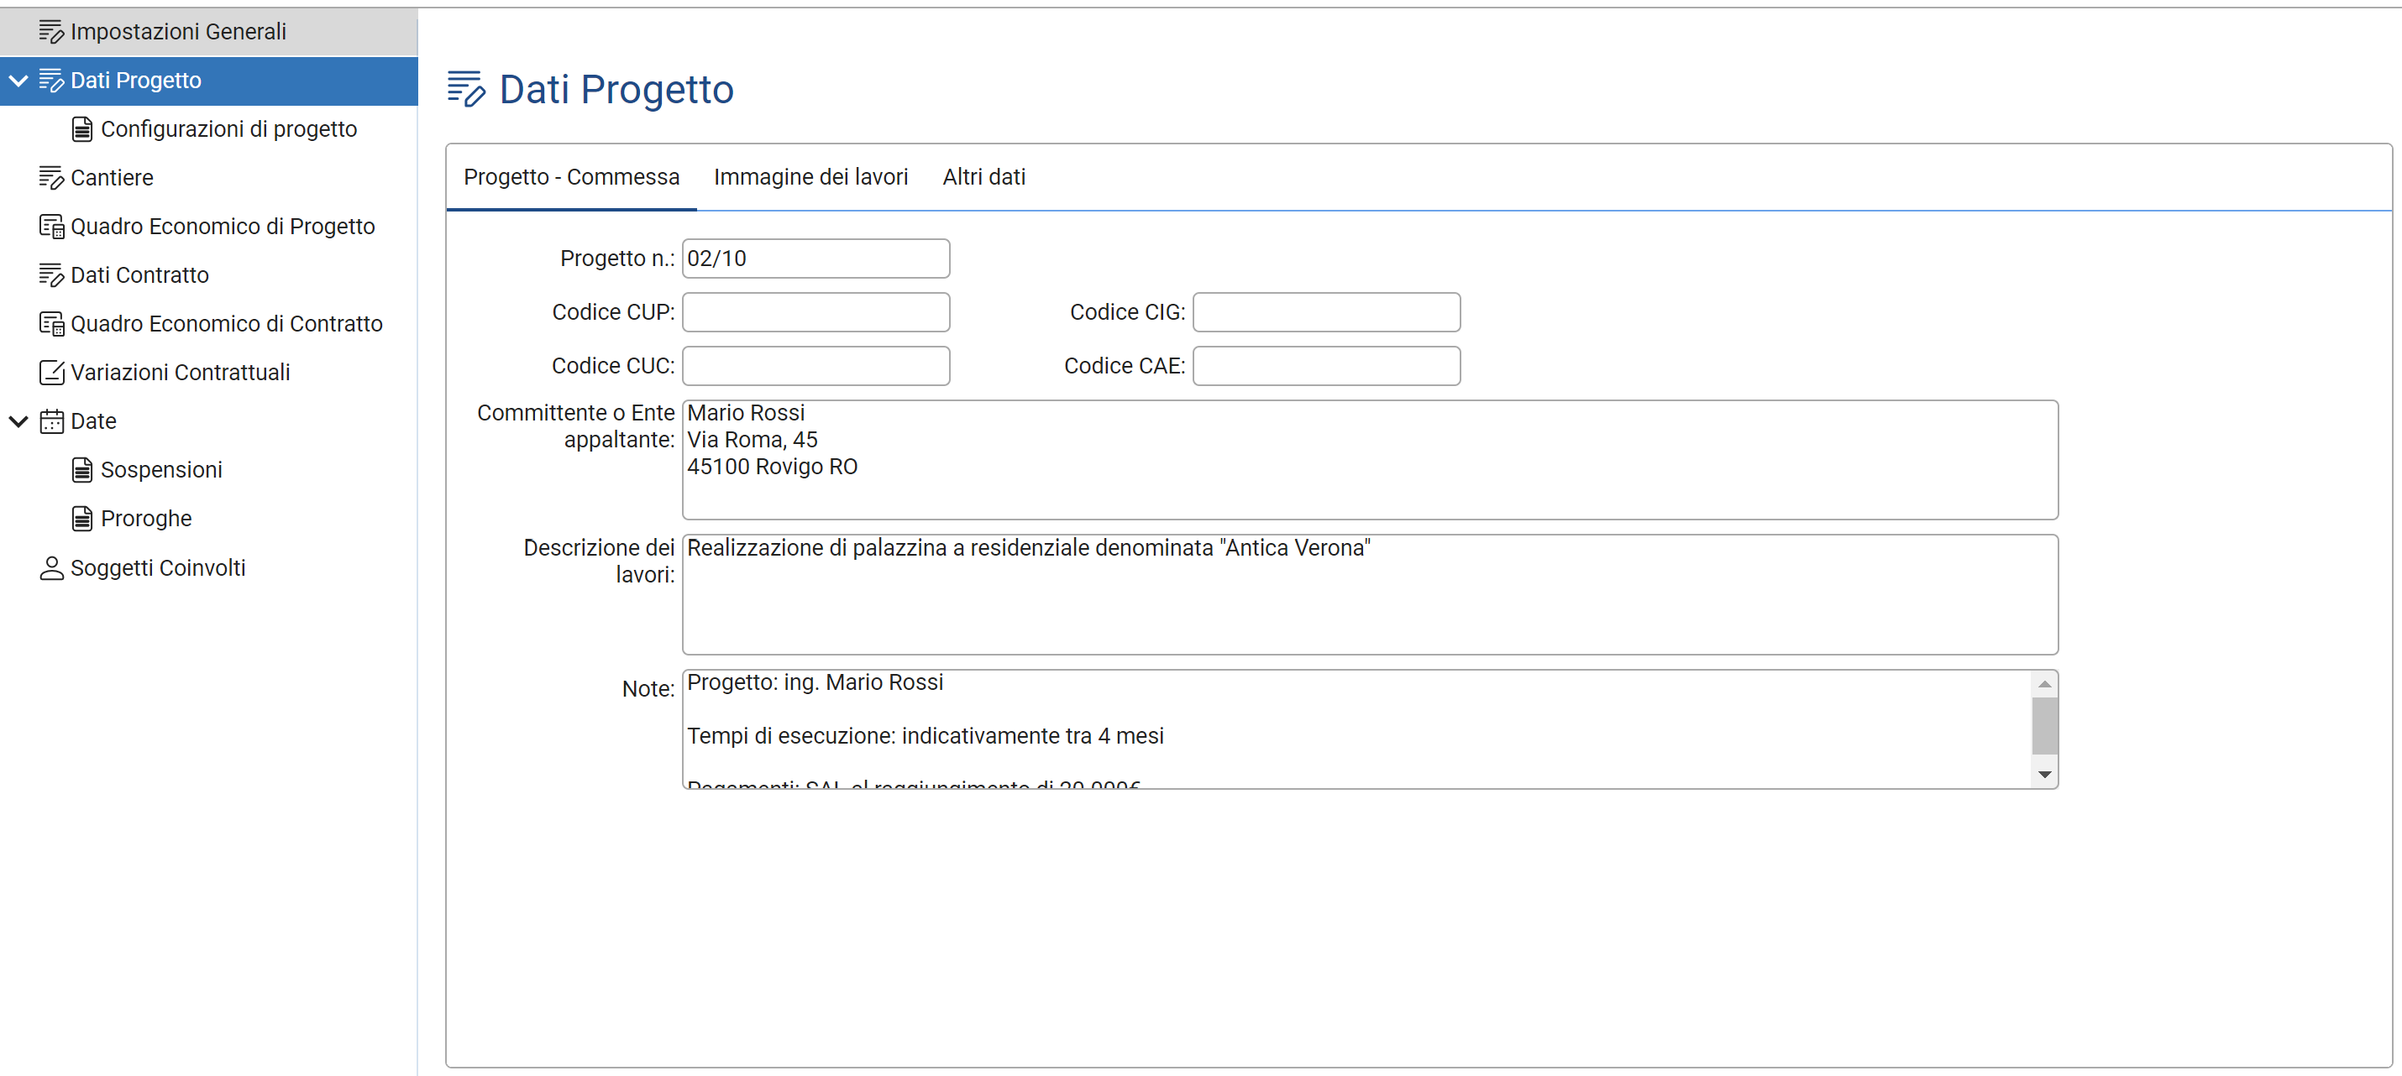Click the Note scrollbar up arrow
Viewport: 2402px width, 1076px height.
[x=2043, y=685]
